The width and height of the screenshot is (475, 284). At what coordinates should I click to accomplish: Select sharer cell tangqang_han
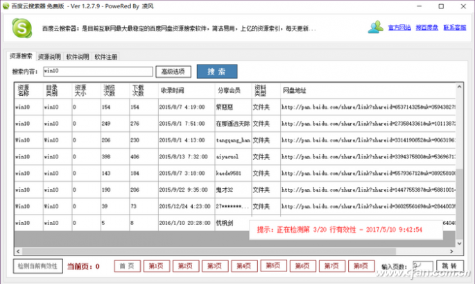233,140
